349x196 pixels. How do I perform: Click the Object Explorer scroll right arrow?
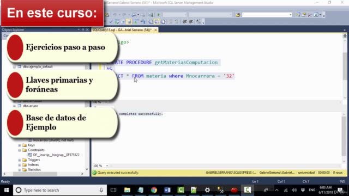(82, 174)
